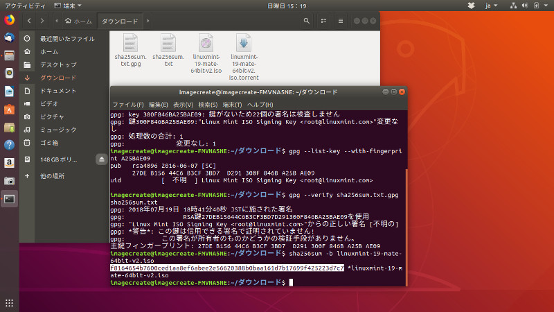554x312 pixels.
Task: Open system menu dropdown arrow
Action: tap(546, 6)
